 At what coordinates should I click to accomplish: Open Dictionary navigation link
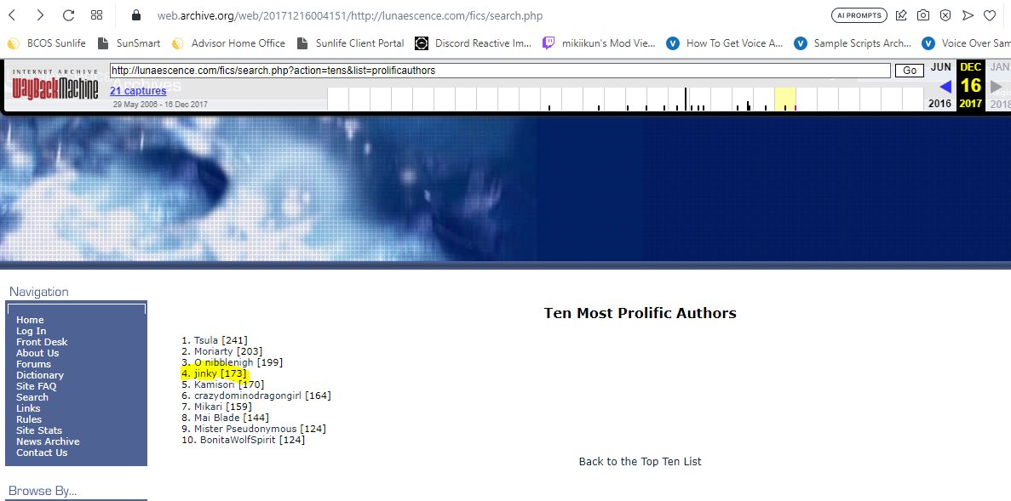click(x=40, y=375)
